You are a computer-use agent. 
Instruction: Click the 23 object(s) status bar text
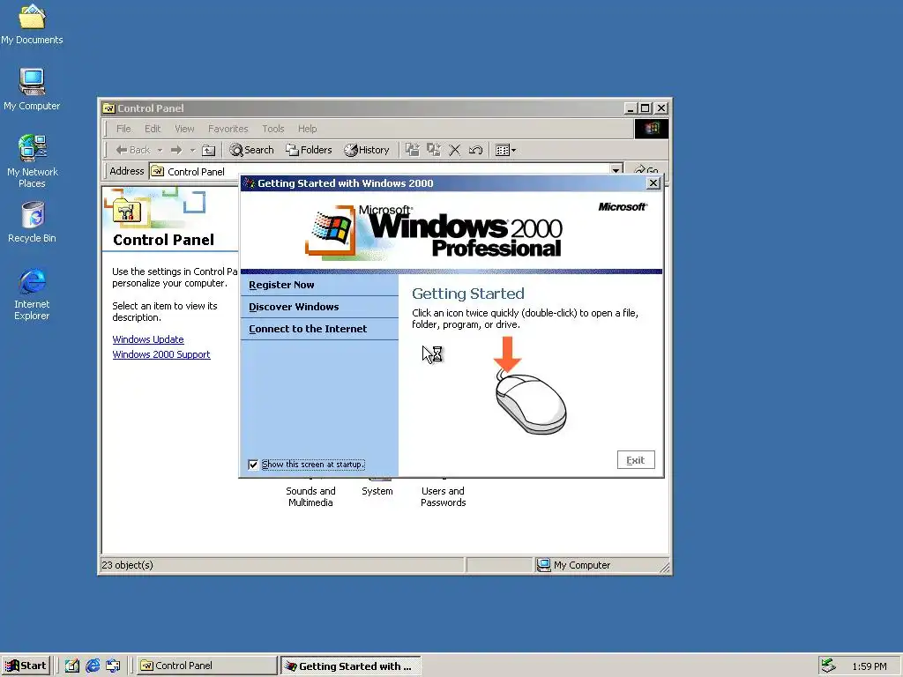click(x=127, y=565)
